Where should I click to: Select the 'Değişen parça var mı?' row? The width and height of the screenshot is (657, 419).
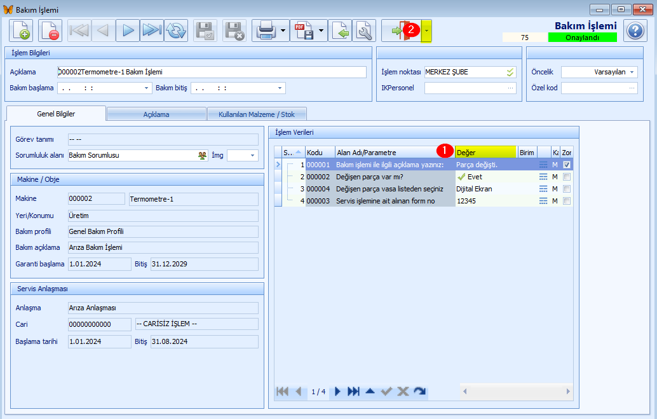click(x=424, y=177)
